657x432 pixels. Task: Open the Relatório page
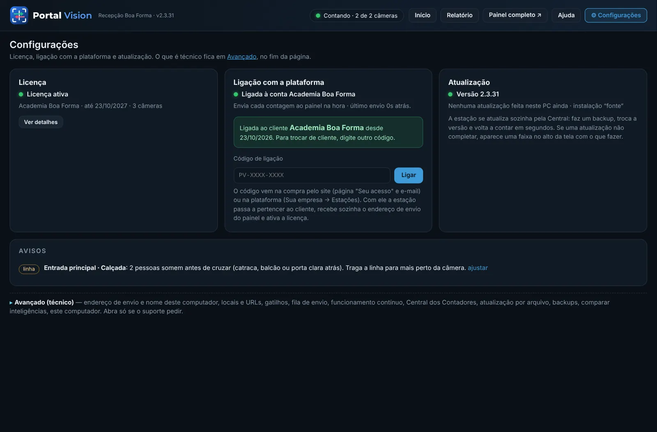pyautogui.click(x=459, y=15)
